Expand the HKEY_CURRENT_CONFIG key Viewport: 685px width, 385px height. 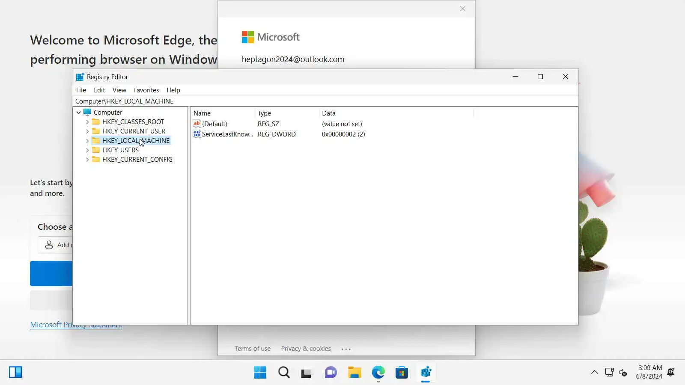click(87, 160)
